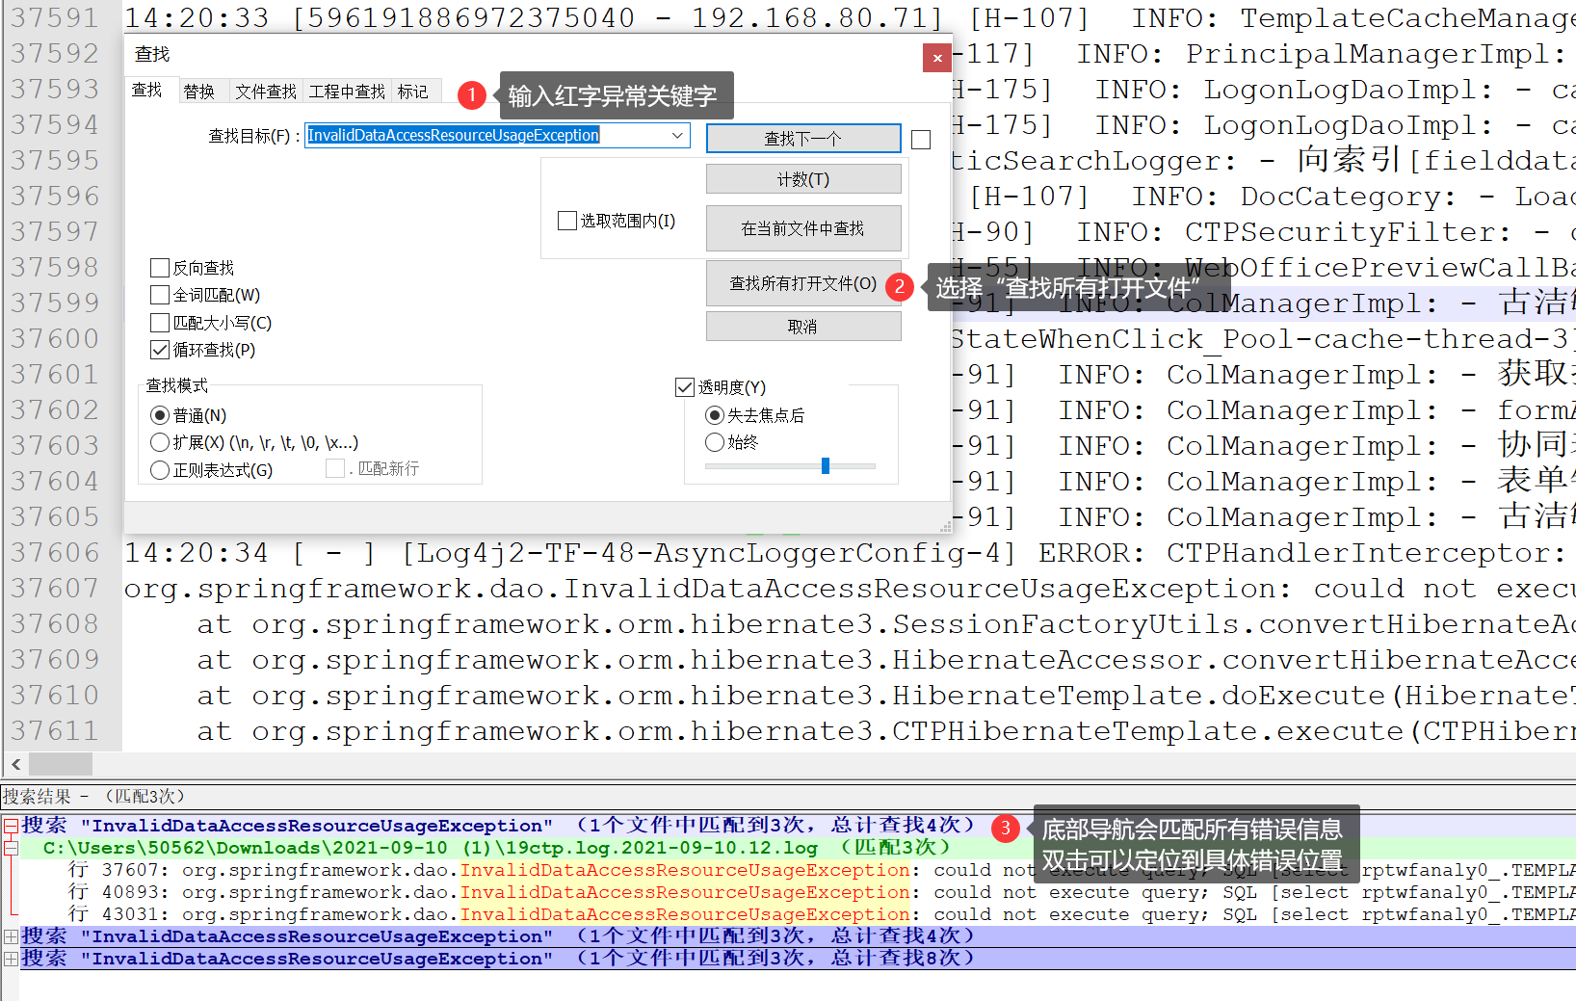Screen dimensions: 1576x1001
Task: Switch to the 查找 tab
Action: coord(147,91)
